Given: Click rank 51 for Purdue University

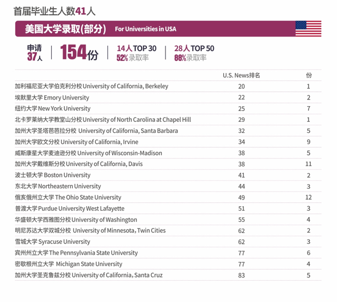Looking at the screenshot, I should 241,208.
